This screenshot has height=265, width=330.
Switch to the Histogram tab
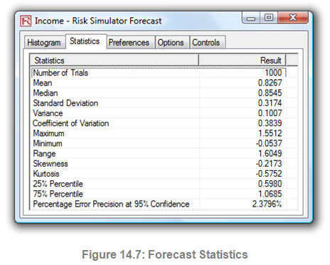point(45,43)
